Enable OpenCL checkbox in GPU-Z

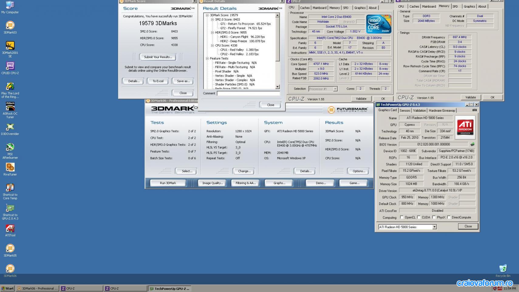[x=402, y=217]
